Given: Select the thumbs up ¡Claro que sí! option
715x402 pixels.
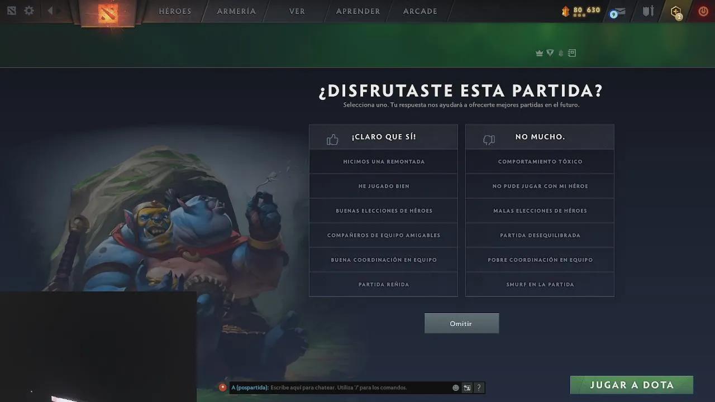Looking at the screenshot, I should click(383, 137).
